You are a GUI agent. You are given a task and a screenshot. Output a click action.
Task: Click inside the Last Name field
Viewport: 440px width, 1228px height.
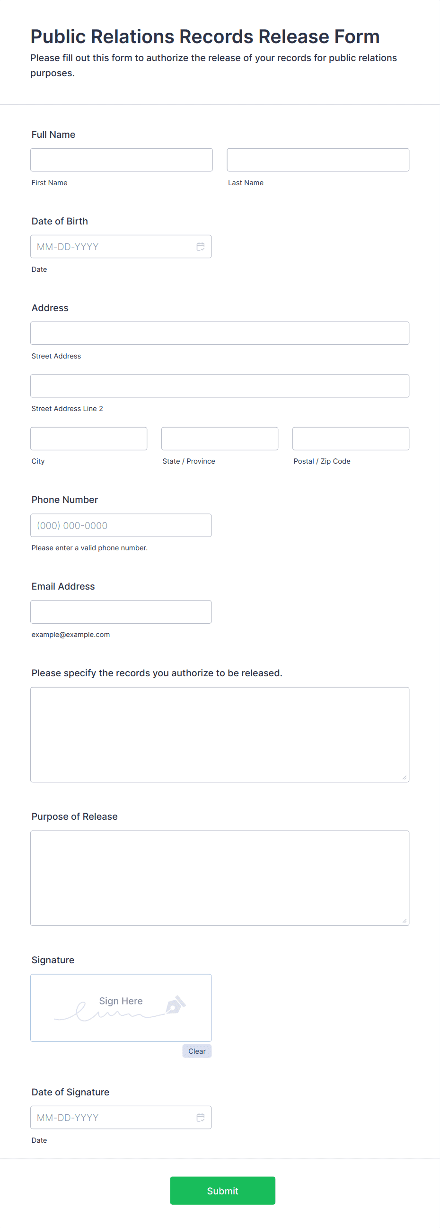point(317,159)
